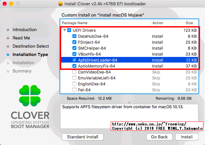The height and width of the screenshot is (145, 205).
Task: Uncheck the VBoxHfs-64 checkbox
Action: coord(74,54)
